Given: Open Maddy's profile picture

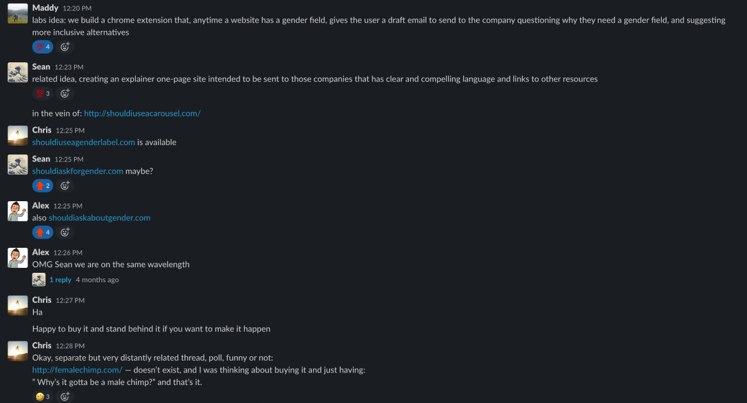Looking at the screenshot, I should point(17,13).
